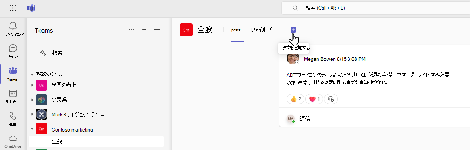Open the Teams panel more options ellipsis
The width and height of the screenshot is (470, 150).
[131, 30]
